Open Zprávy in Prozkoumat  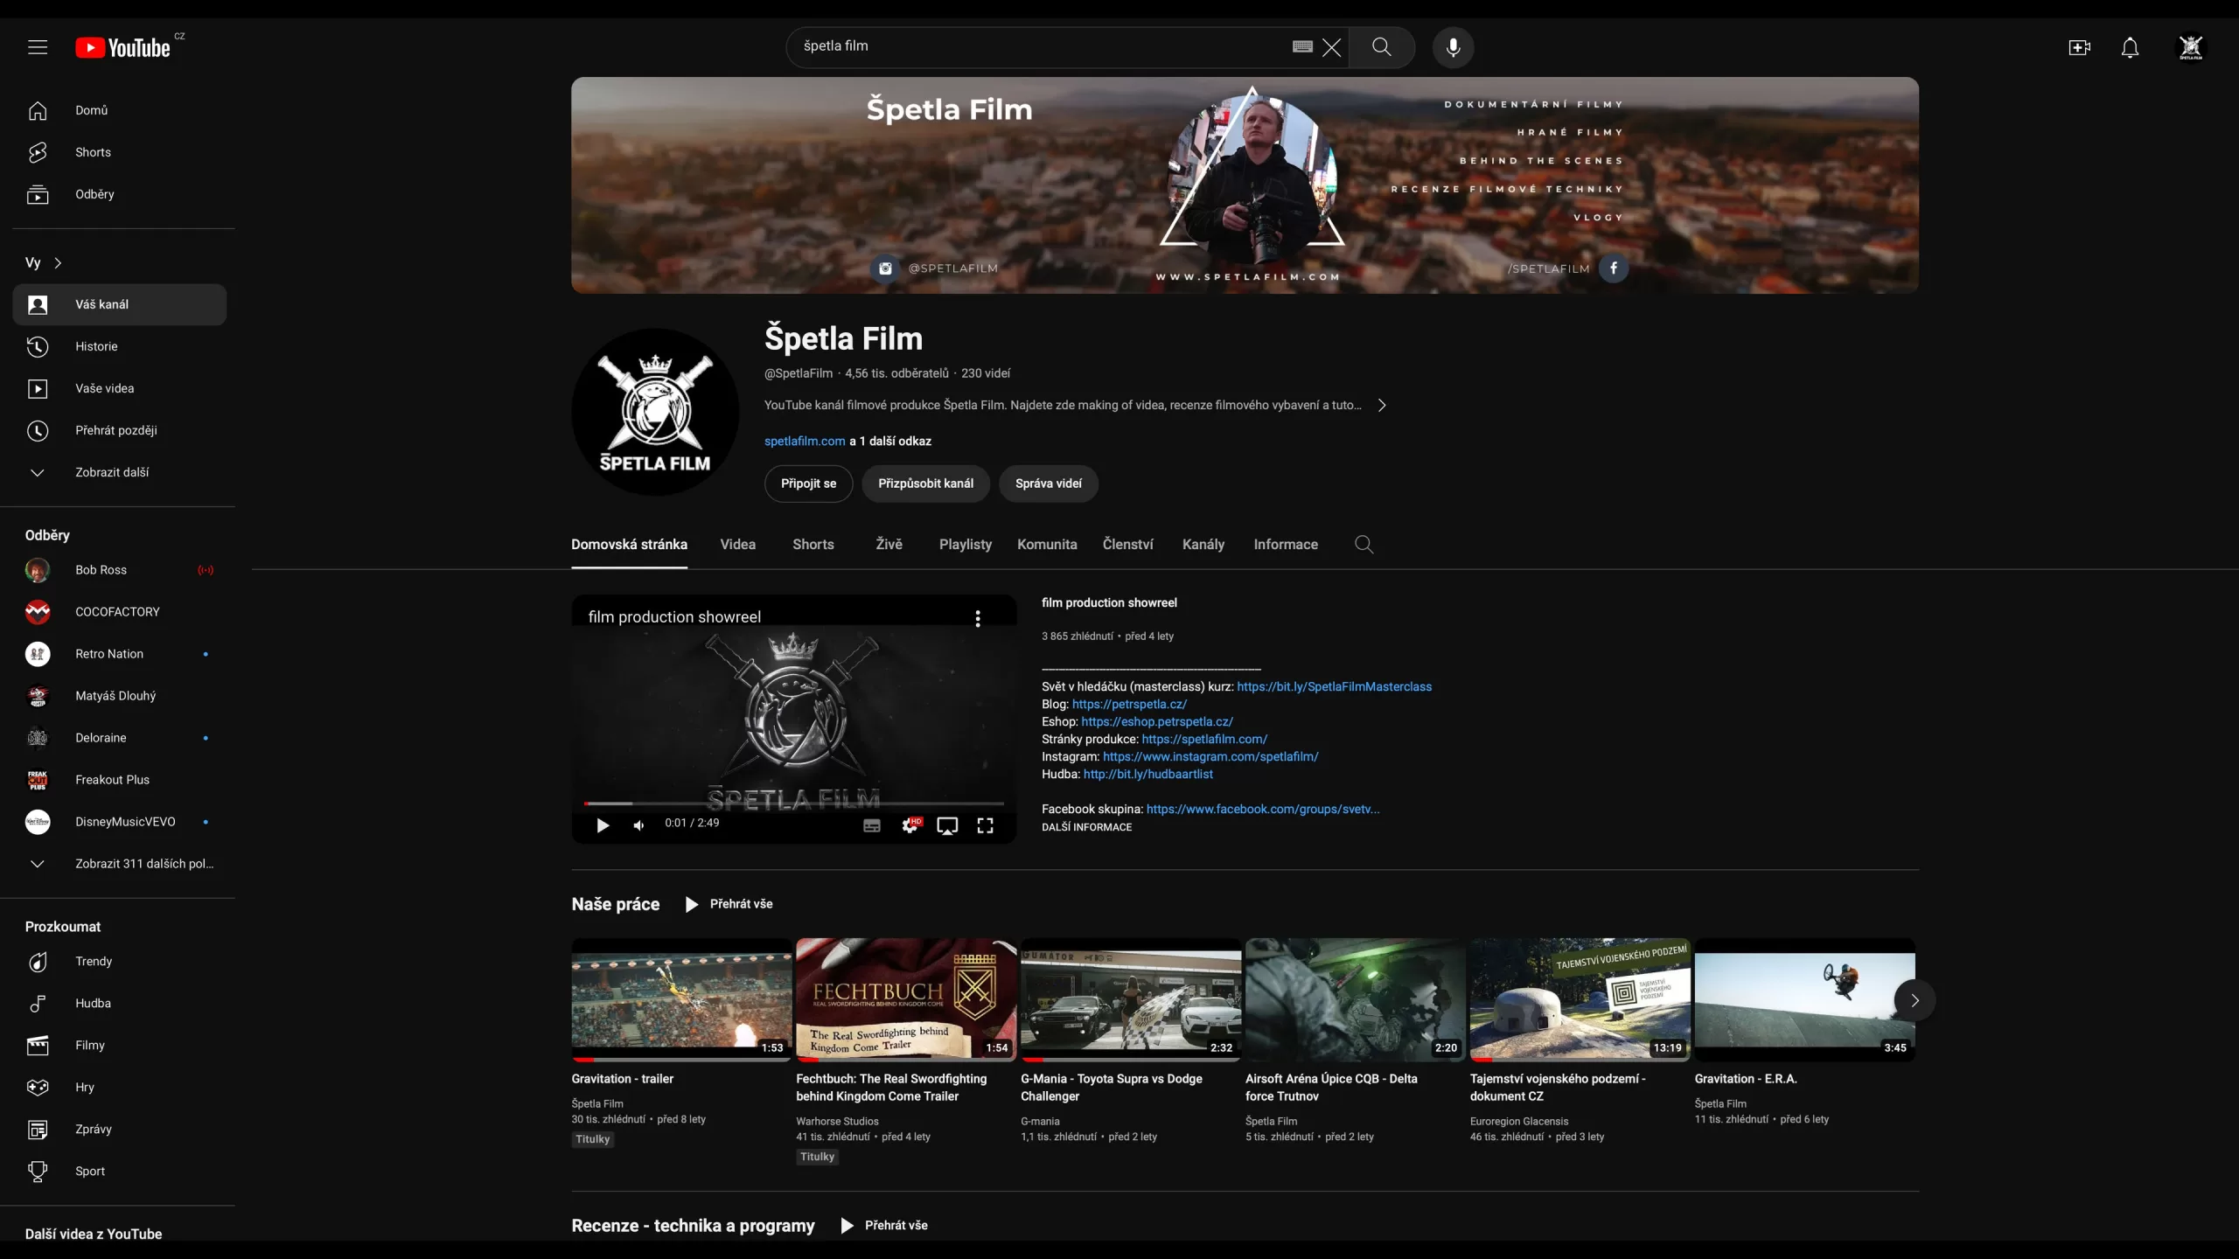120,1130
